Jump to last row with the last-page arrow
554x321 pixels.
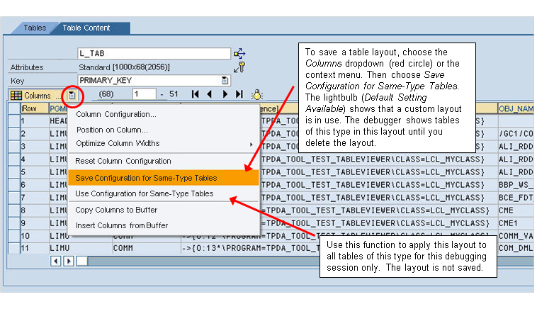tap(239, 94)
